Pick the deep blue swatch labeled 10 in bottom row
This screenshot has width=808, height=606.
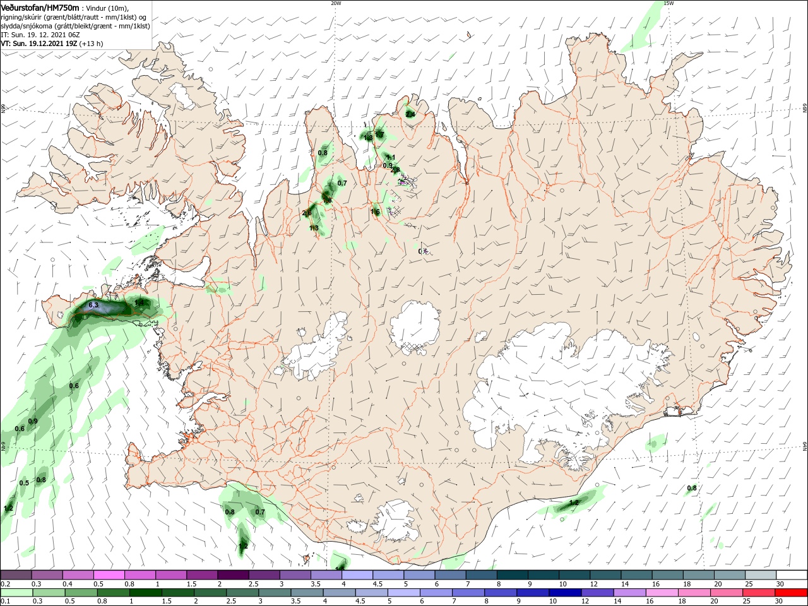tap(565, 593)
